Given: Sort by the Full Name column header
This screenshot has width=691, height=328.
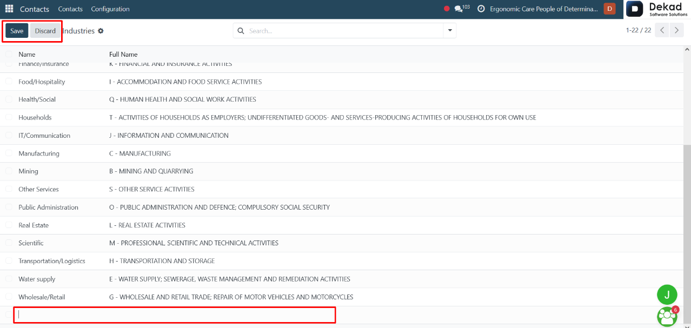Looking at the screenshot, I should (123, 54).
